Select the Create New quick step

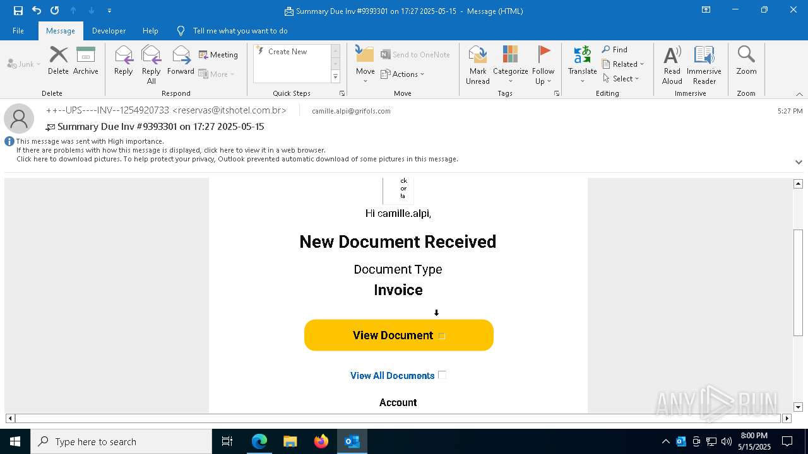[292, 52]
